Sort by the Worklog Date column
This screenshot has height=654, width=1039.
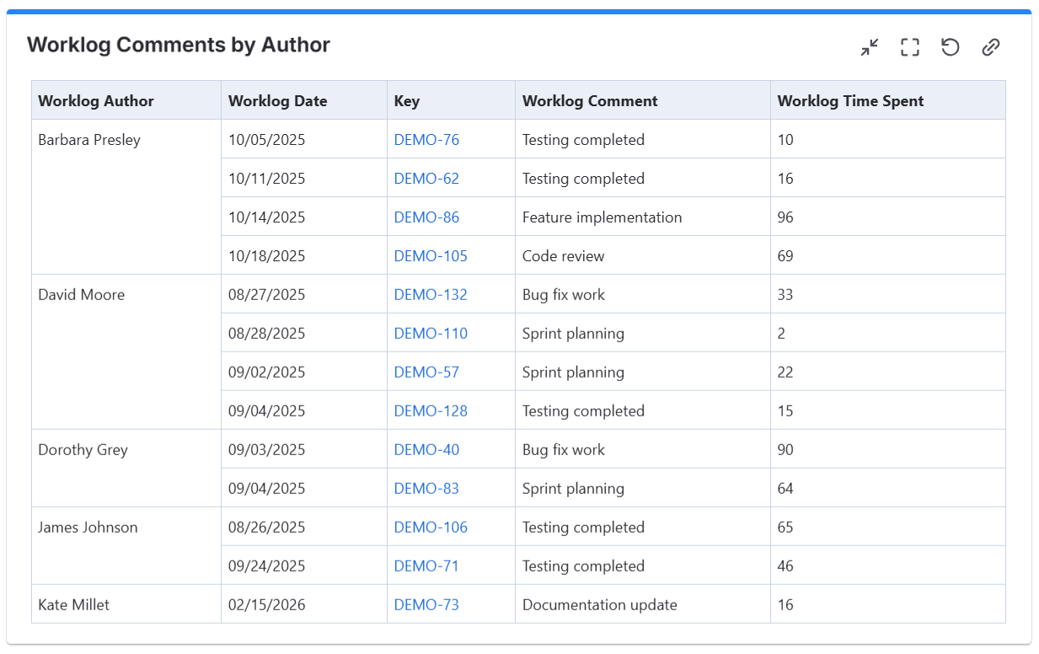point(277,100)
